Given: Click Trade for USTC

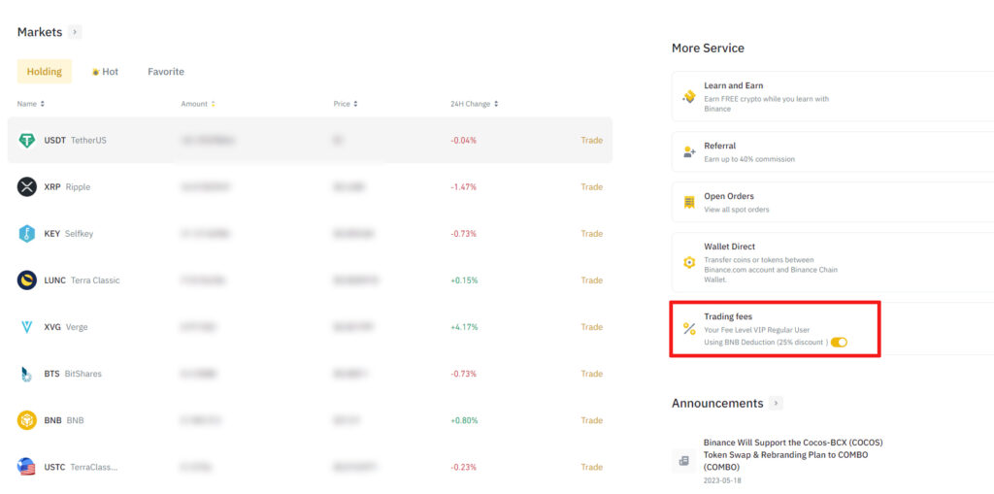Looking at the screenshot, I should pos(591,468).
